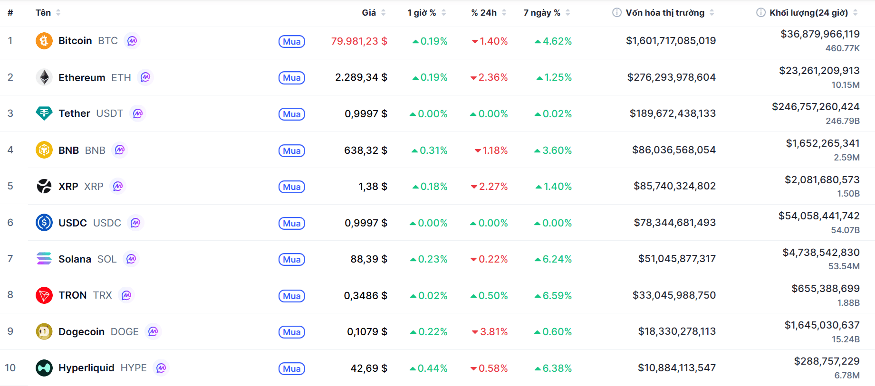Sort by 1 giờ % column
The image size is (875, 386).
click(x=427, y=13)
